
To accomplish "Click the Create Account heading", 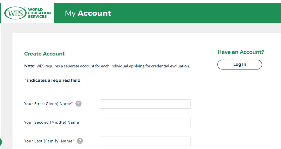I will coord(44,54).
